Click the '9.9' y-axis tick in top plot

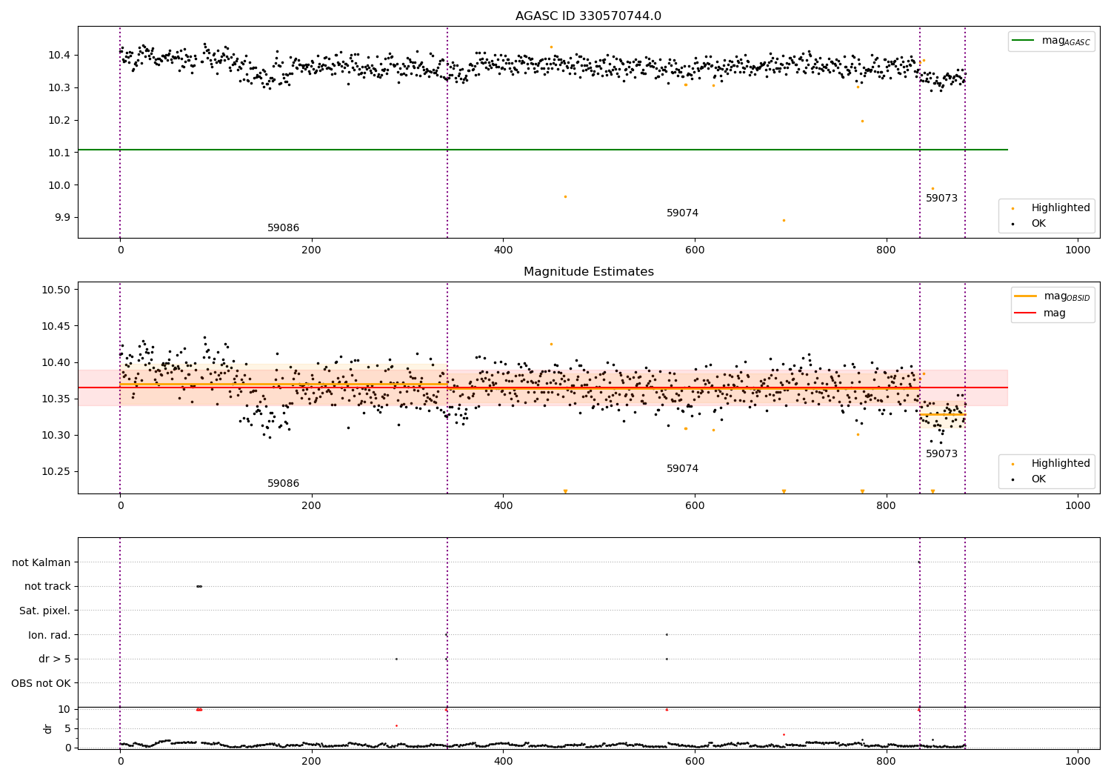point(61,218)
